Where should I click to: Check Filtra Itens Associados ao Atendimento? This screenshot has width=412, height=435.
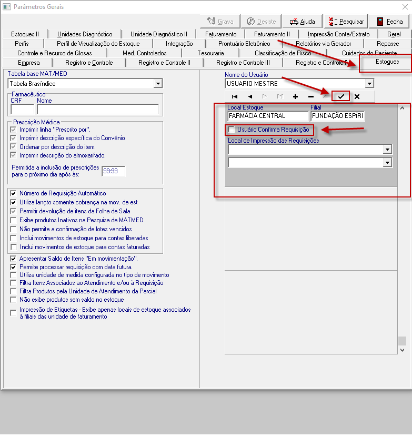[x=13, y=283]
